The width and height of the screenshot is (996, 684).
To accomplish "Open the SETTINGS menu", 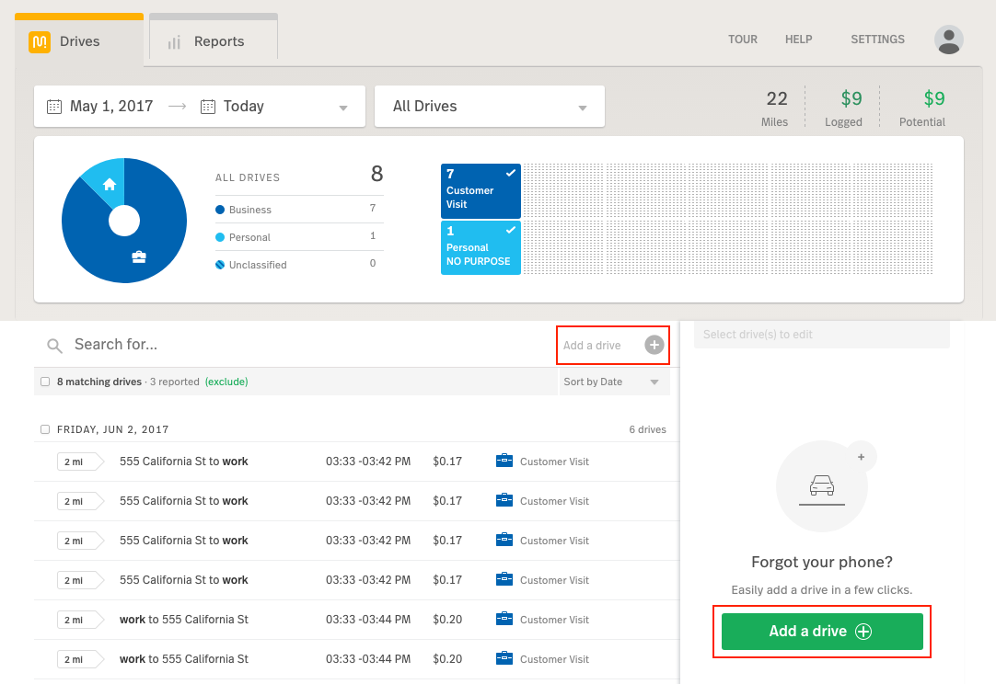I will [877, 40].
